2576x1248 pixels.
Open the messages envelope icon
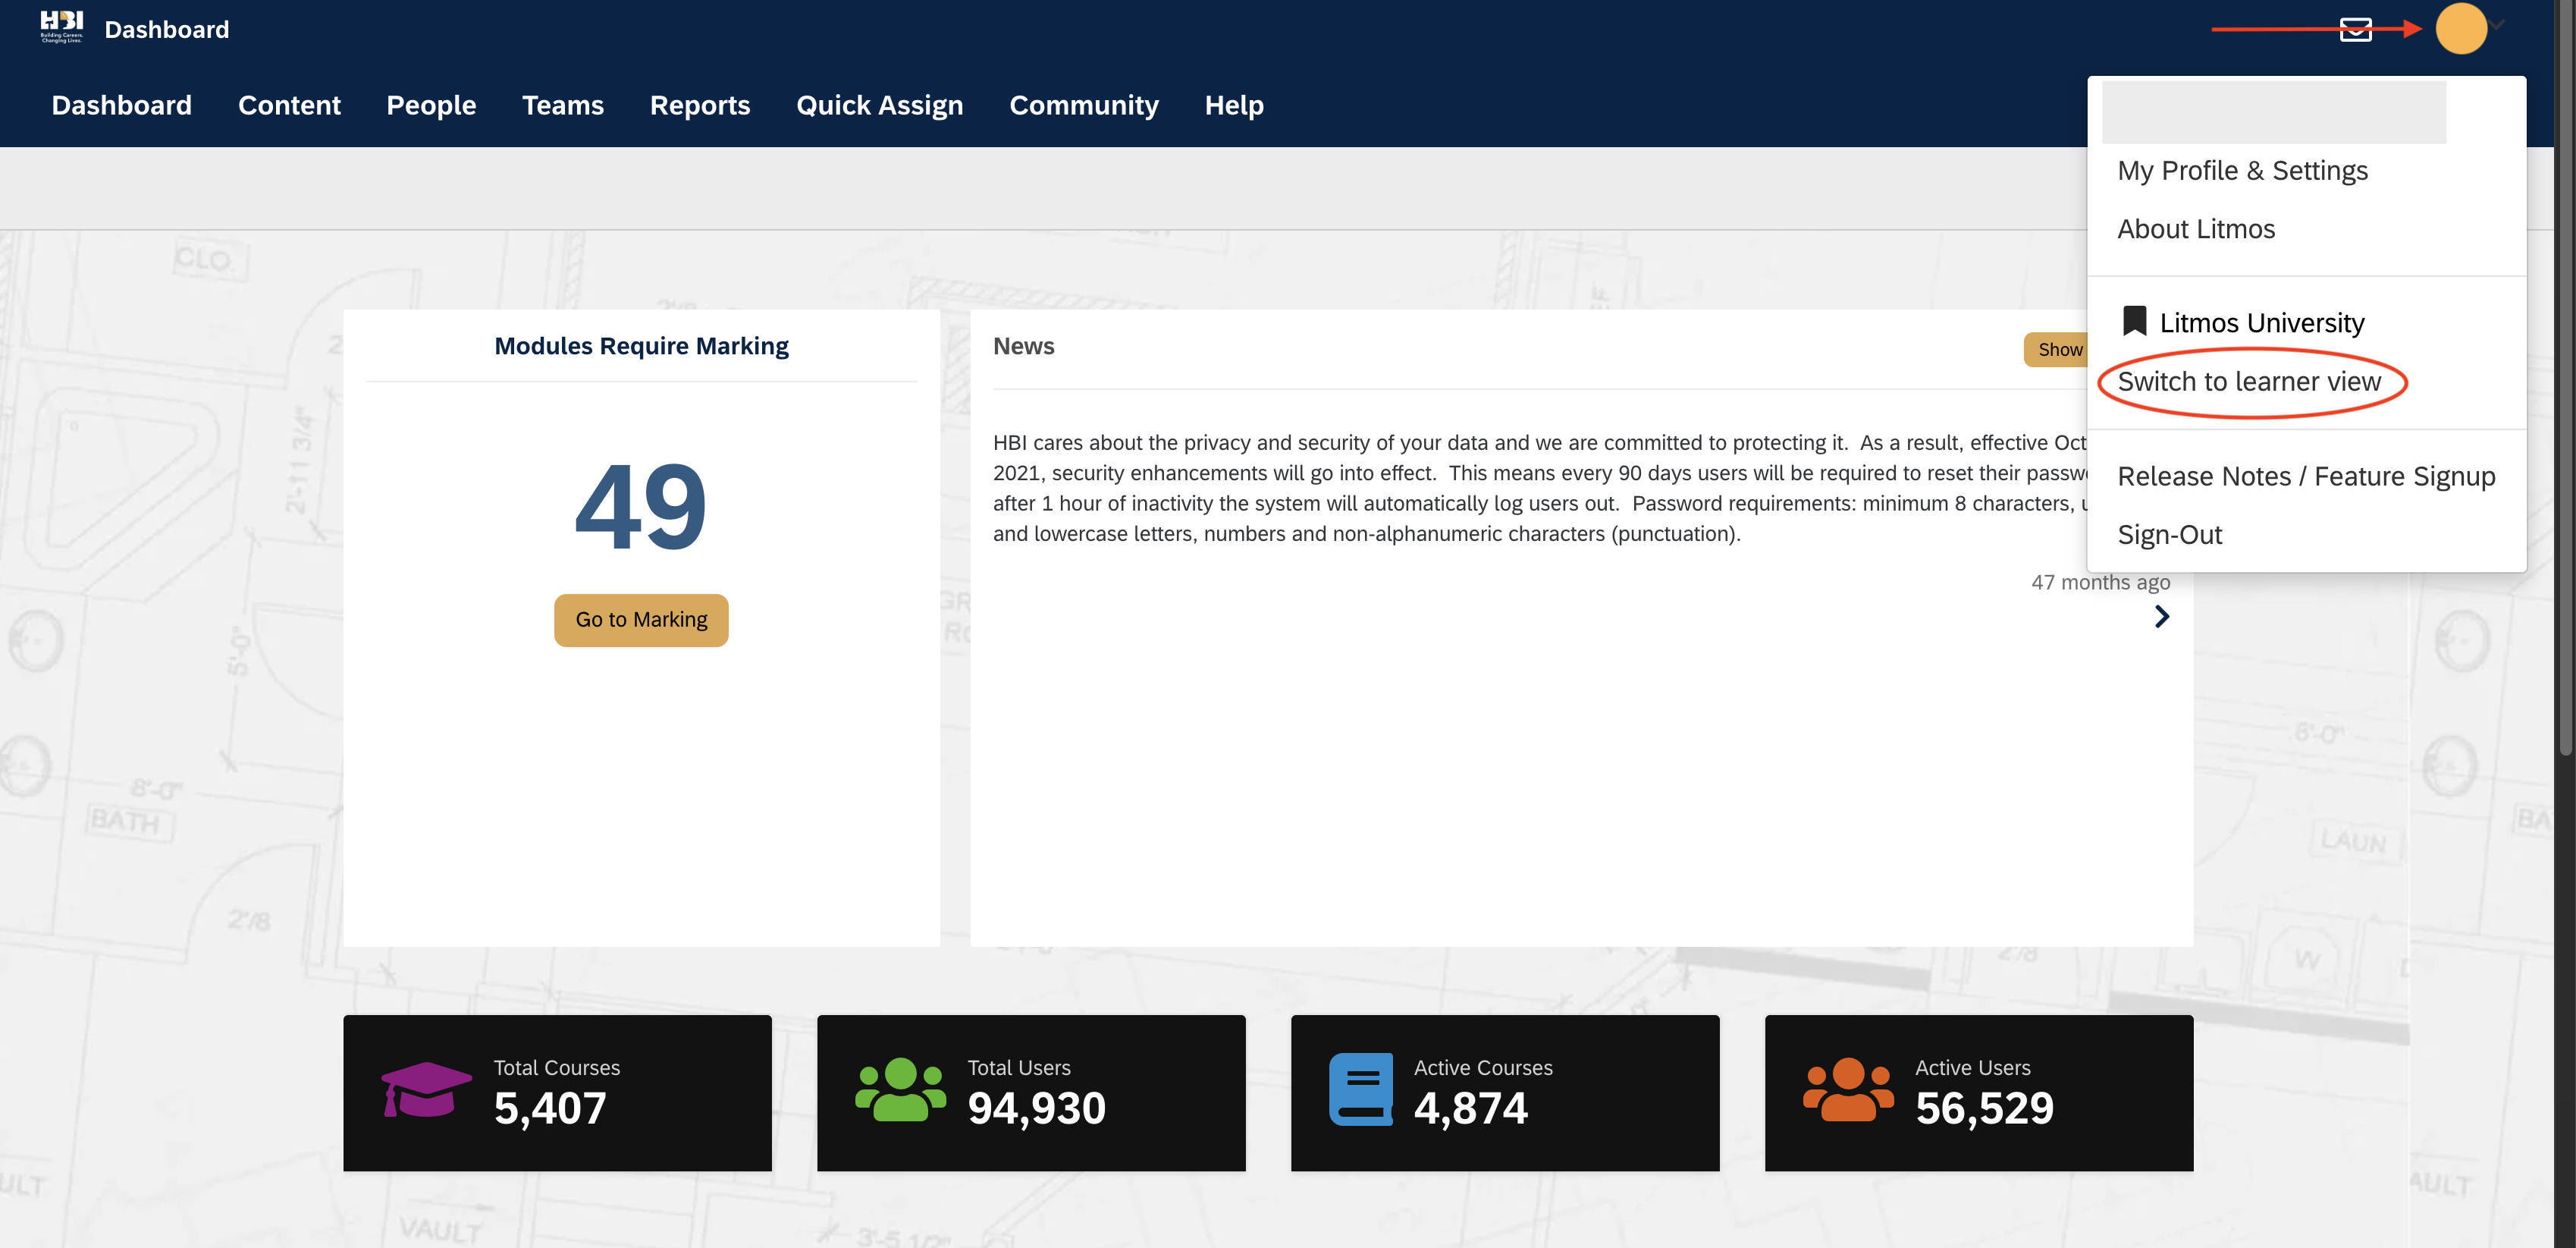click(2355, 29)
